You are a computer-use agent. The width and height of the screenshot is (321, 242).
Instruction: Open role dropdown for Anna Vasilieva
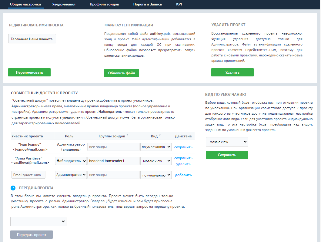[71, 161]
